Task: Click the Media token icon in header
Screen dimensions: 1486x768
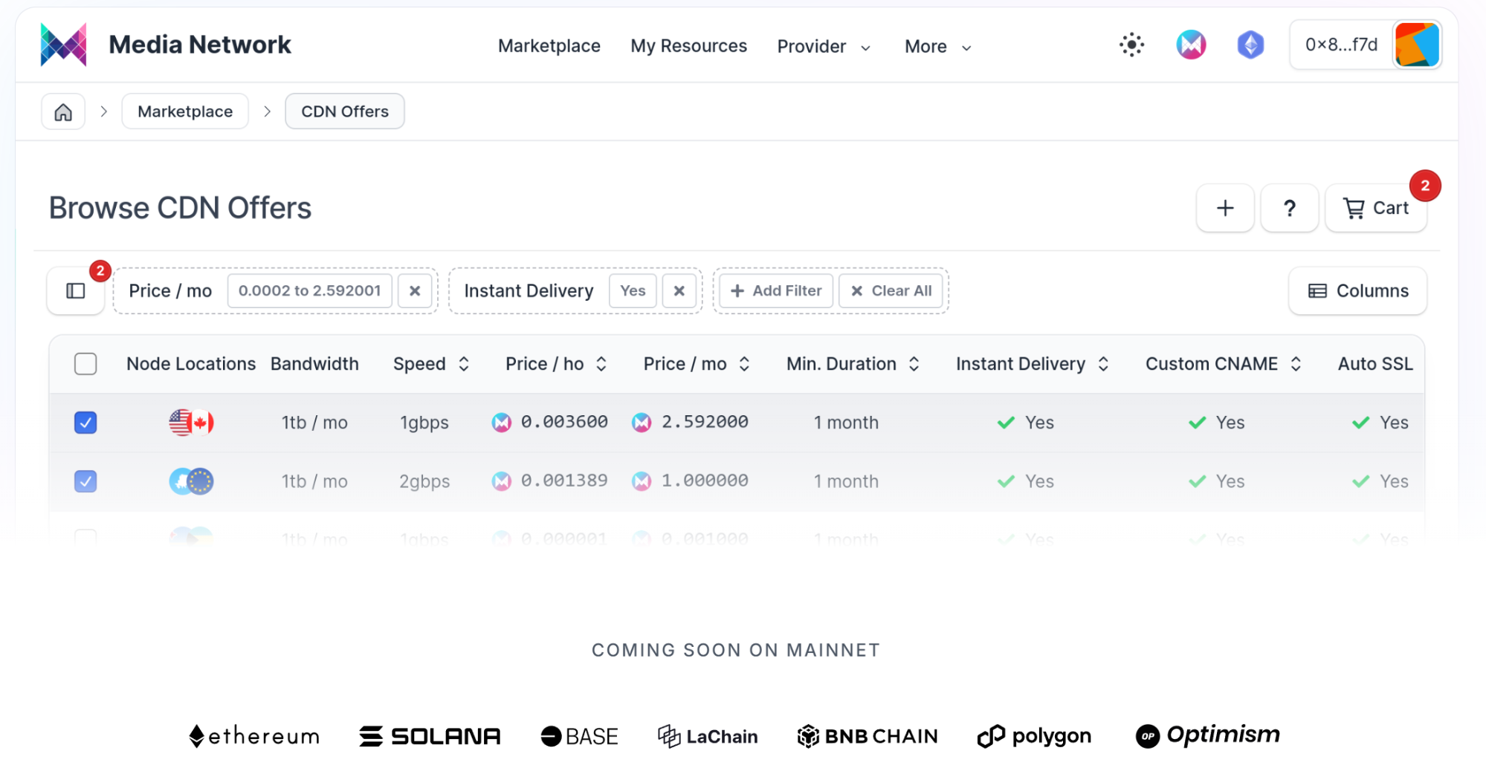Action: tap(1191, 45)
